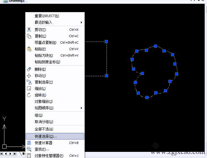
Task: Click the copy selection icon beside 复制选择(Y)
Action: [x=29, y=82]
